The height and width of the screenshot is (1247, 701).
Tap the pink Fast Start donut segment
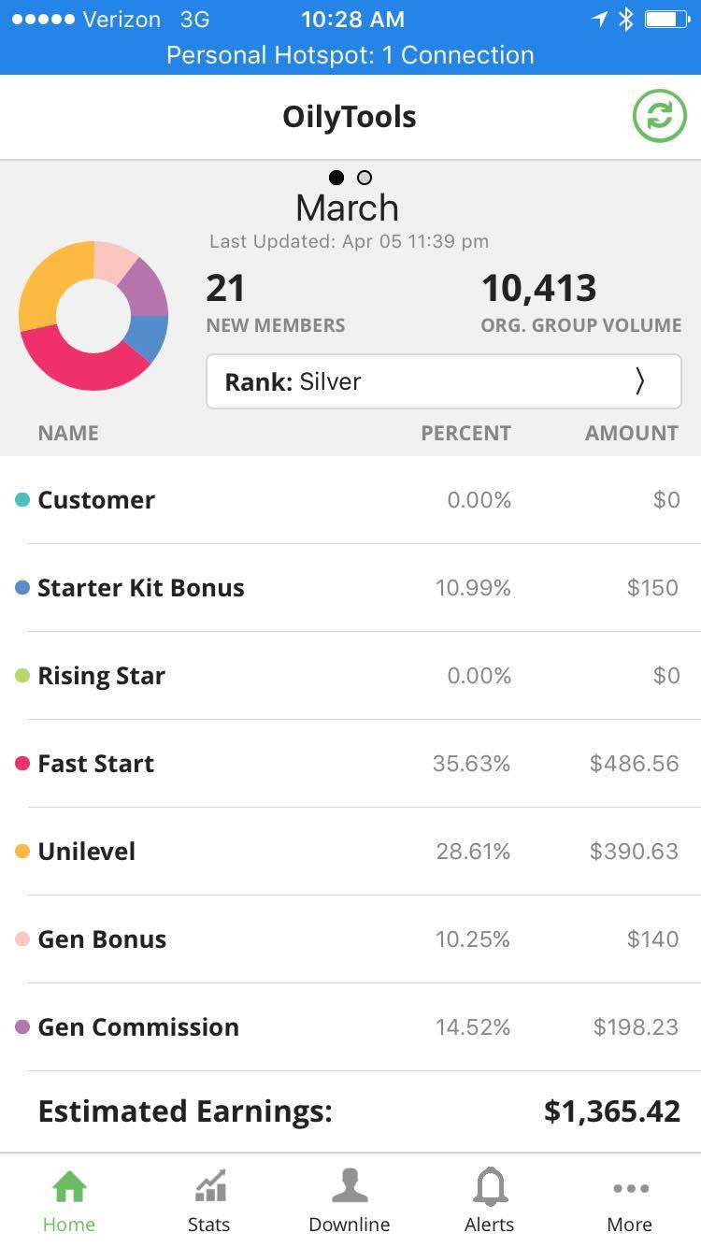coord(75,365)
